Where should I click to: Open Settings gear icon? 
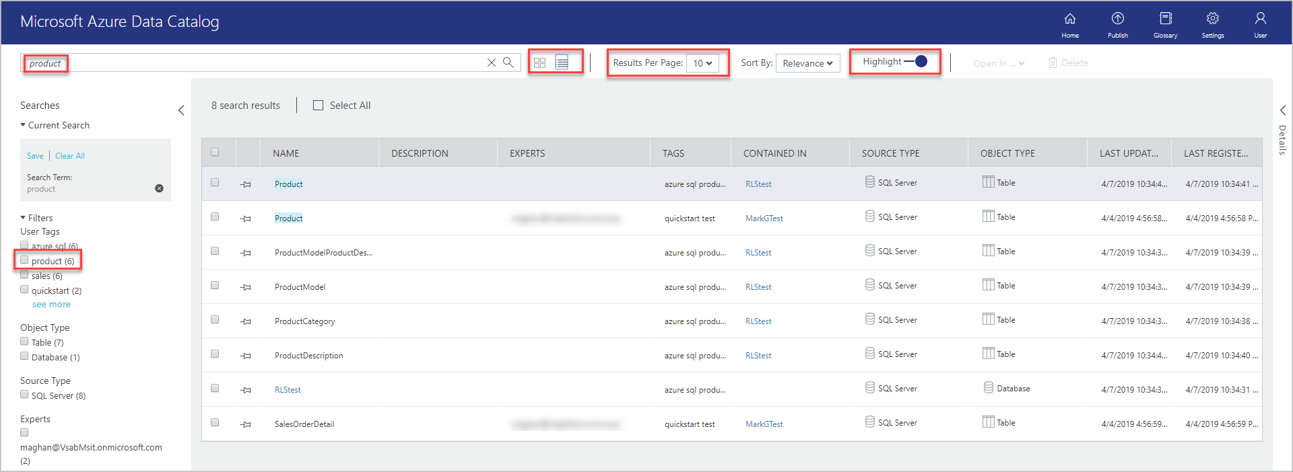(x=1213, y=25)
